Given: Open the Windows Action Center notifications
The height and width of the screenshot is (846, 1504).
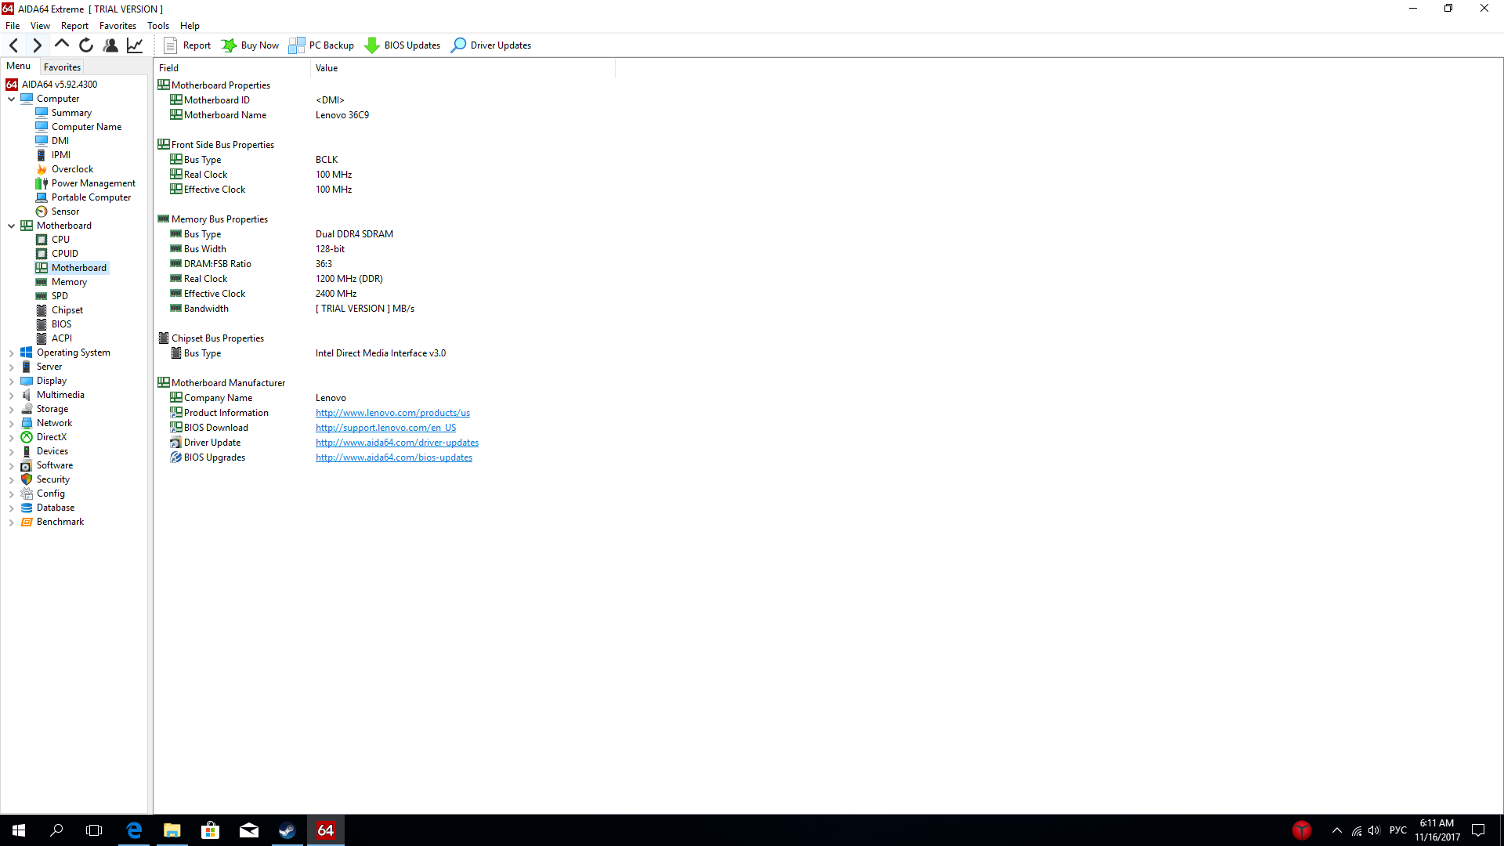Looking at the screenshot, I should pos(1478,830).
